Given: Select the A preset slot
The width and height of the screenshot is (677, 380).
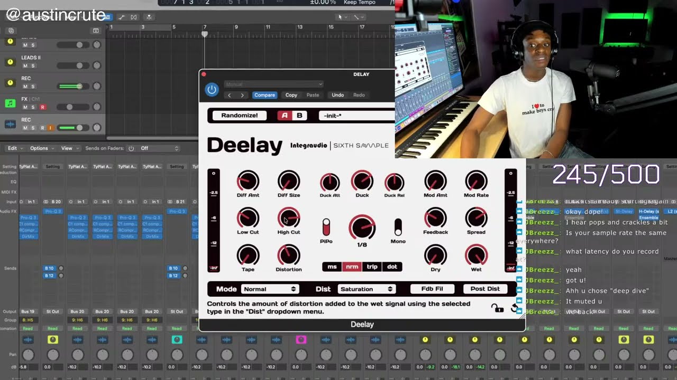Looking at the screenshot, I should [285, 116].
